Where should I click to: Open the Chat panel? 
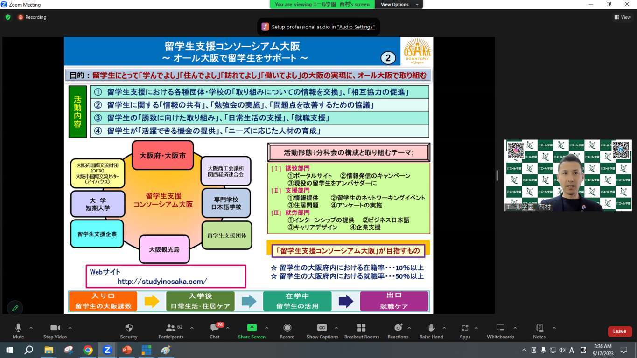214,328
